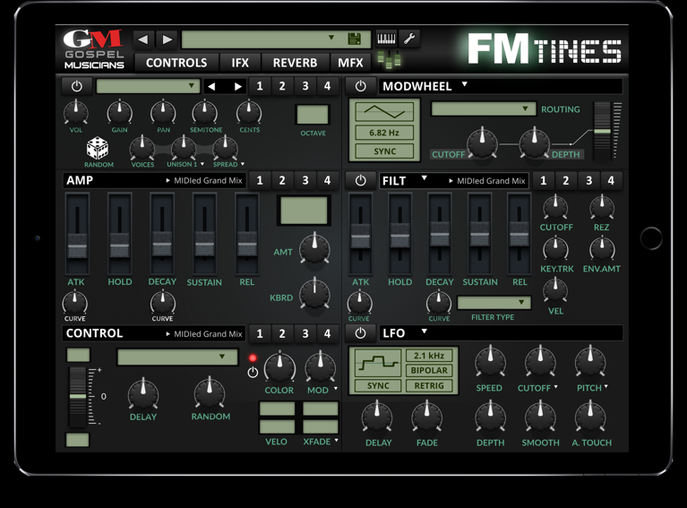
Task: Click the KBRD knob in AMP section
Action: (x=314, y=294)
